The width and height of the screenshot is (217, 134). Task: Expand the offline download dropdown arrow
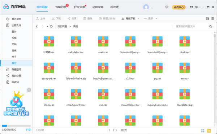pos(138,18)
